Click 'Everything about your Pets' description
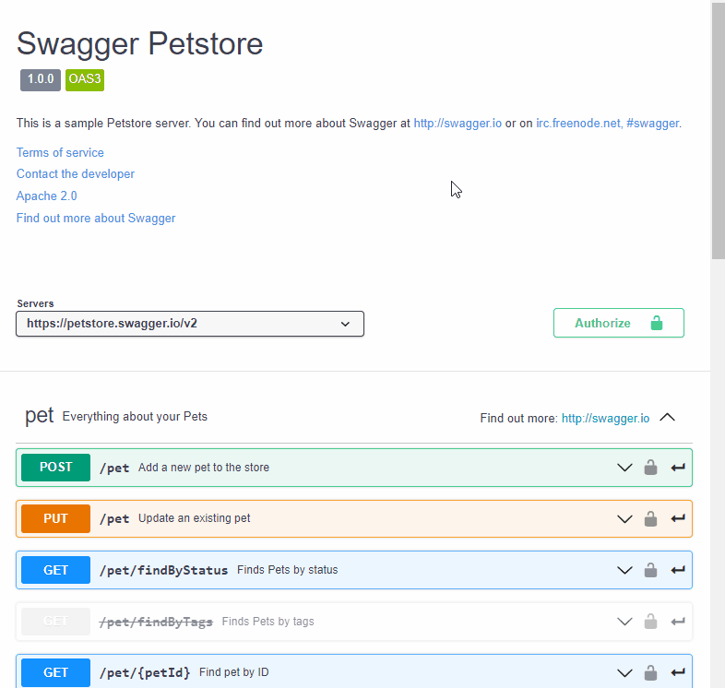 [135, 417]
